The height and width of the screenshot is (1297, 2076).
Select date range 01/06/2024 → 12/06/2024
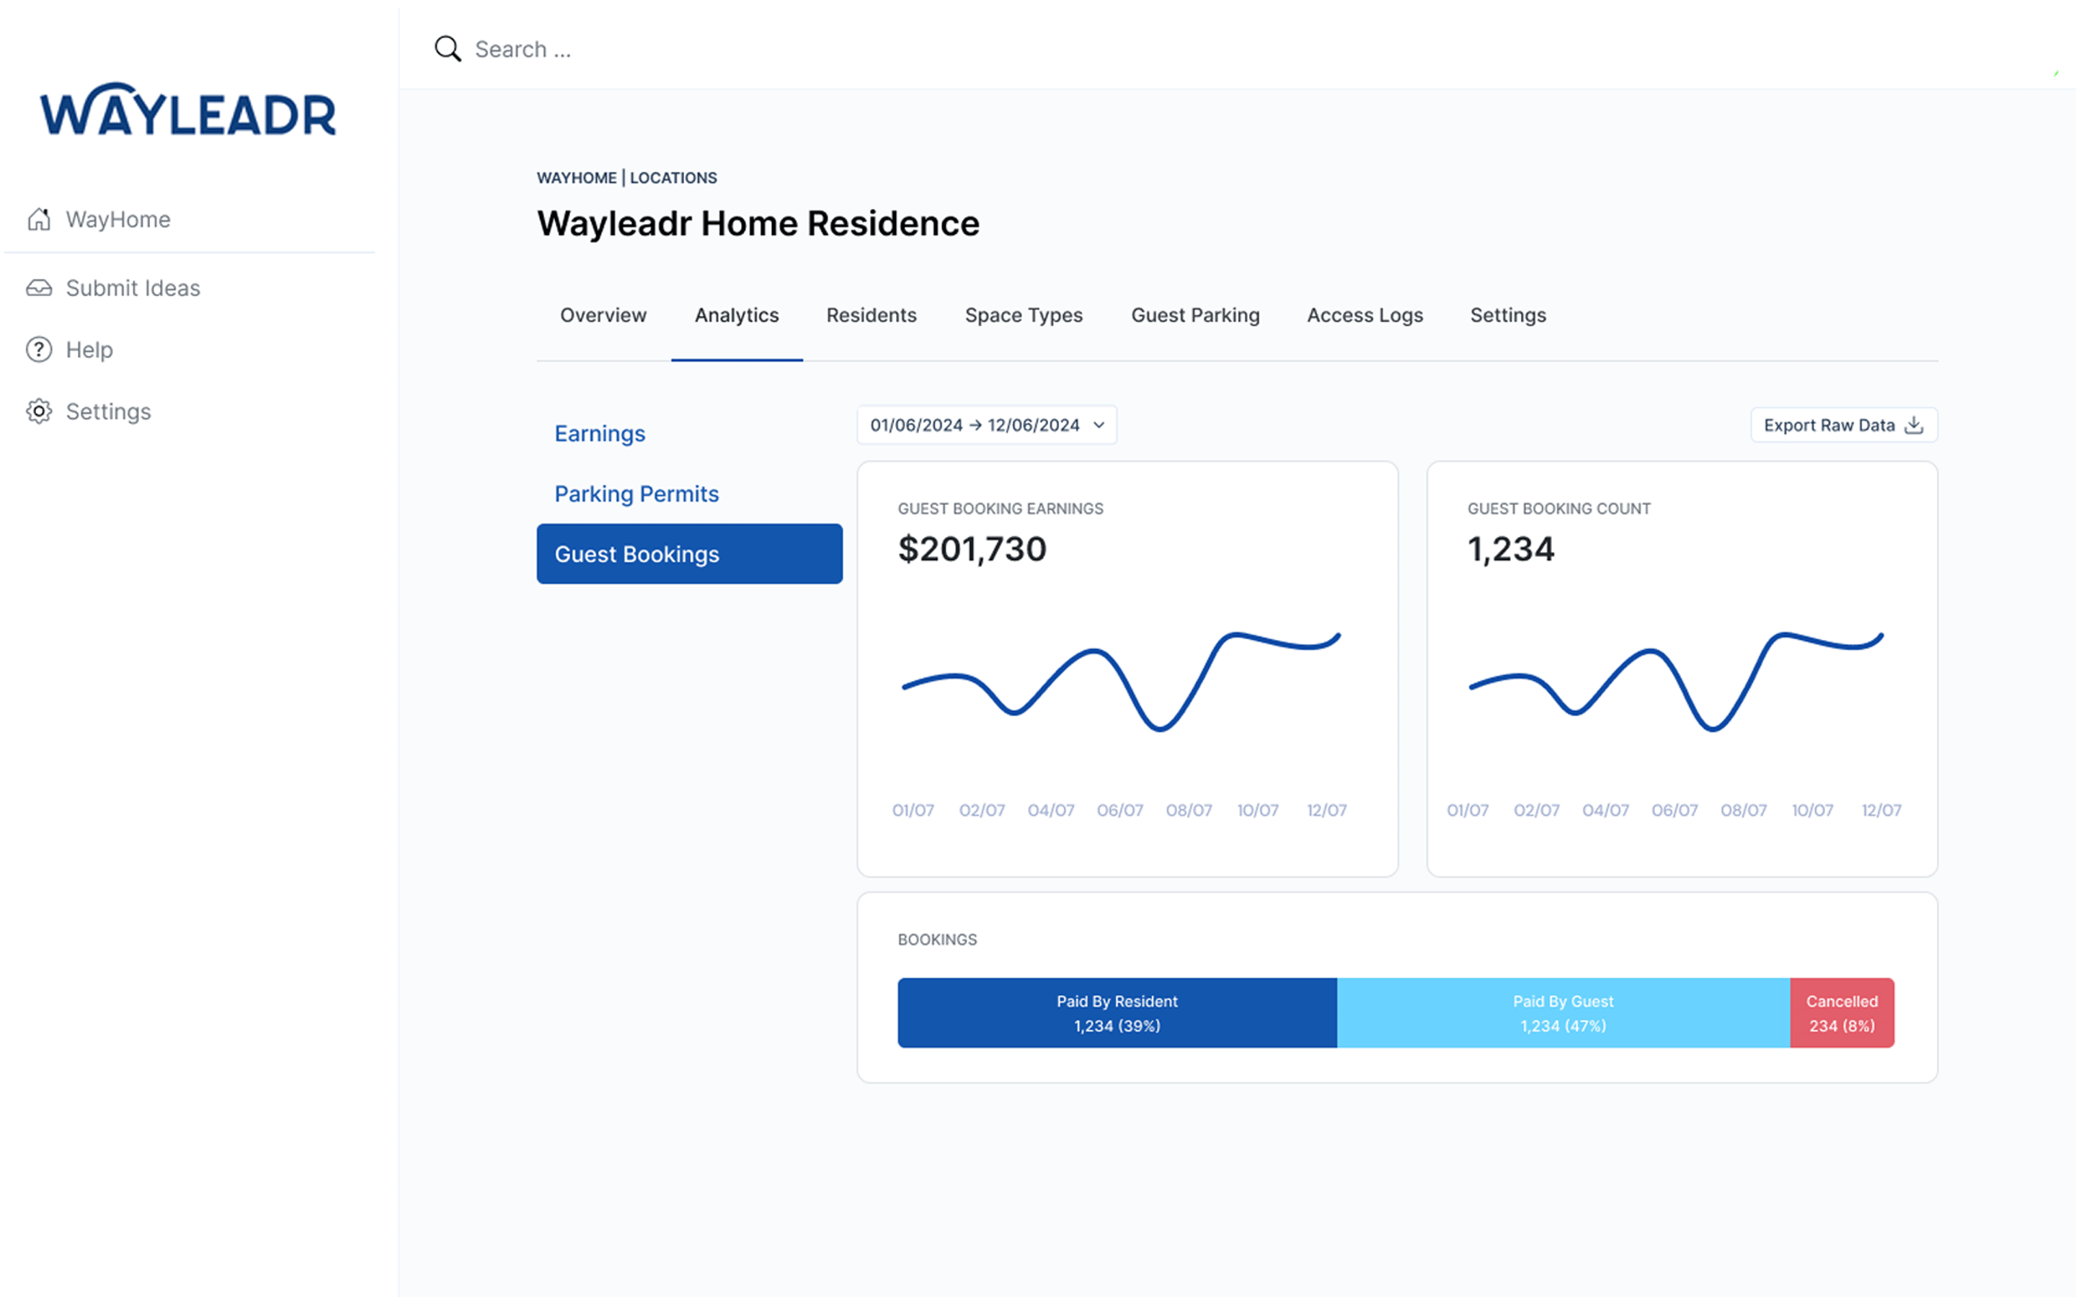coord(987,425)
